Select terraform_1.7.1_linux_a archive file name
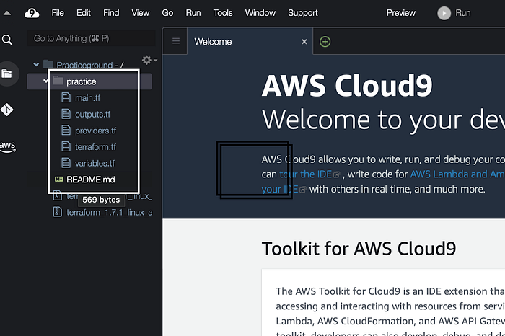Image resolution: width=505 pixels, height=336 pixels. (110, 213)
